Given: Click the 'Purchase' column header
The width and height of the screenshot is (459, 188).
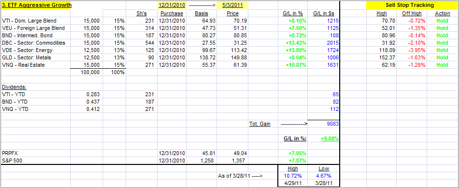Looking at the screenshot, I should [172, 13].
